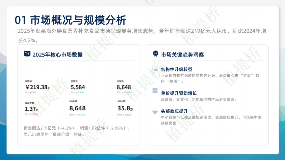Screen dimensions: 285x160
Task: Select the 1.37亿 favorites count value
Action: point(31,109)
